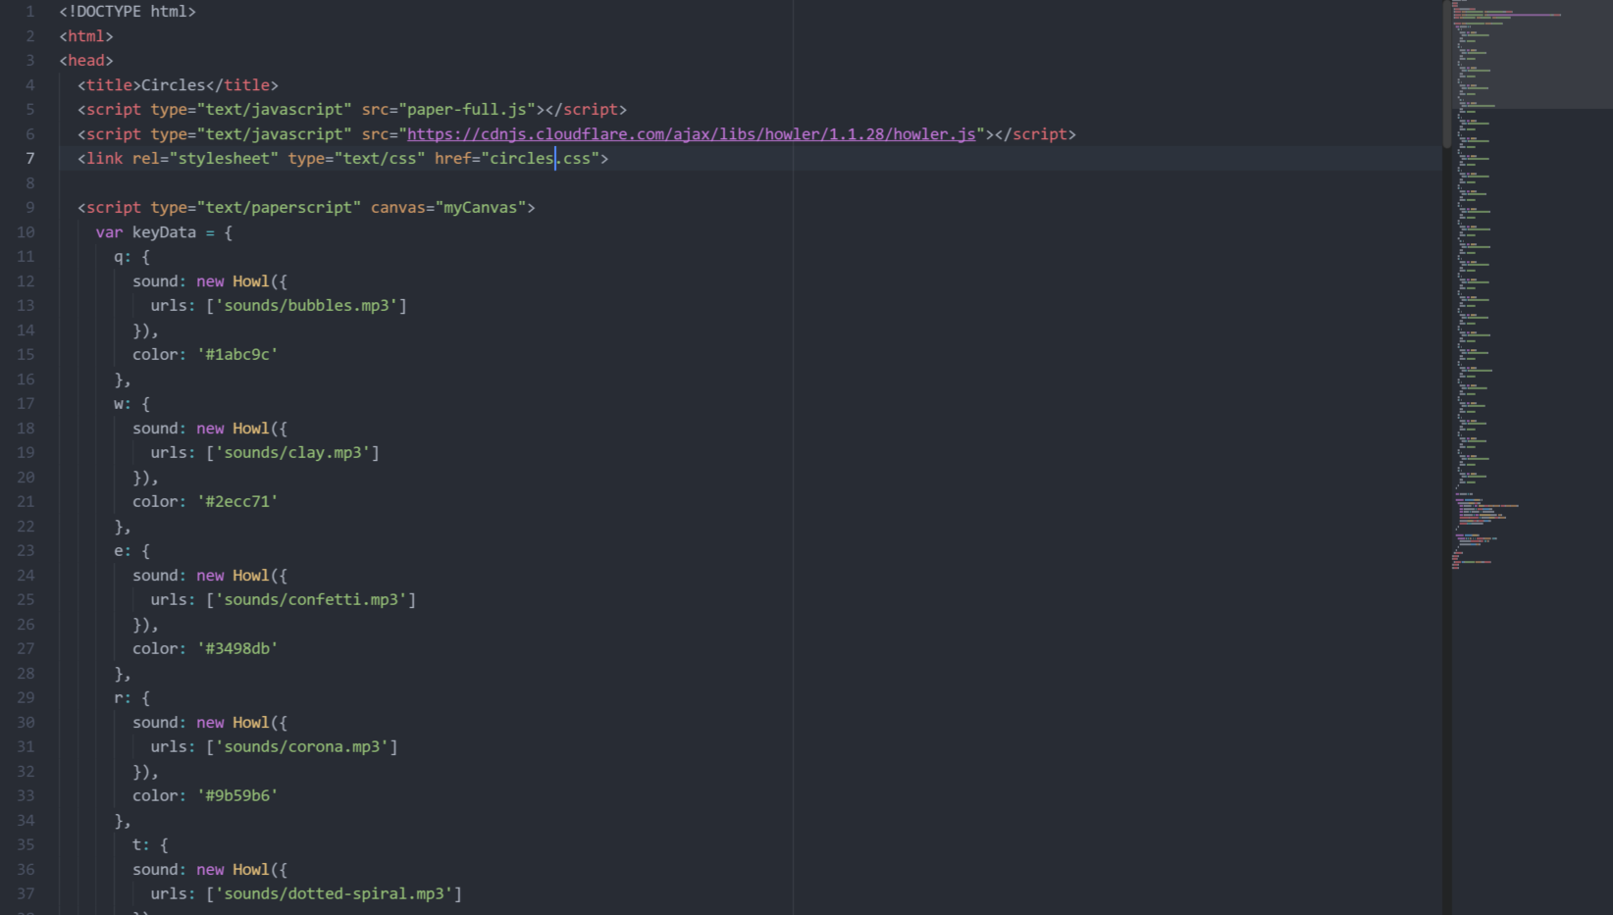Click the myCanvas canvas attribute value
The height and width of the screenshot is (915, 1613).
click(480, 208)
